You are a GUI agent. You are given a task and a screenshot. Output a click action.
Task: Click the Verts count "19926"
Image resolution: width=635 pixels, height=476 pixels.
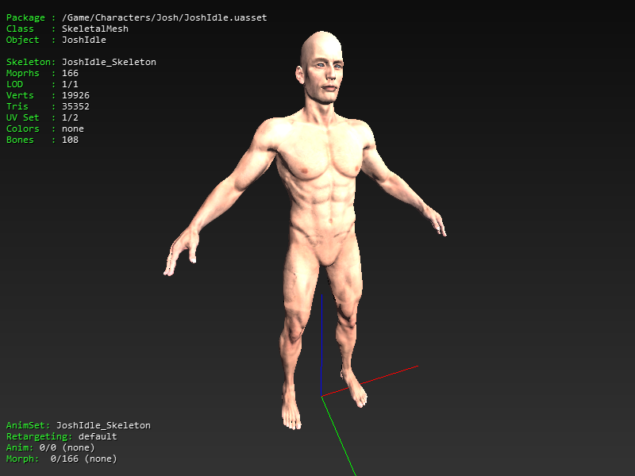point(75,95)
